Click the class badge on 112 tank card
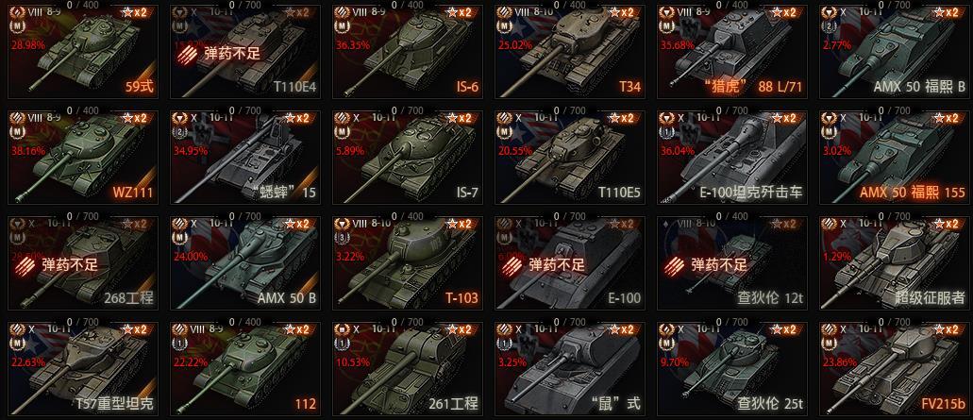Viewport: 973px width, 420px height. point(177,343)
